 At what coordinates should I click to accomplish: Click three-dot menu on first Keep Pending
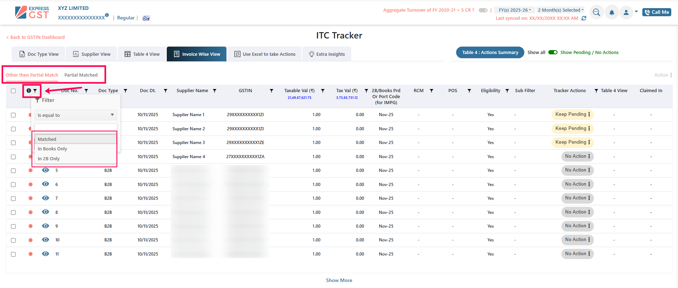click(x=589, y=114)
